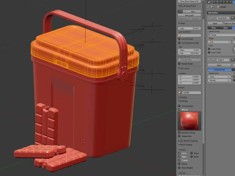Screen dimensions: 235x176
Task: Edit the COVER item name field
Action: [x=191, y=92]
